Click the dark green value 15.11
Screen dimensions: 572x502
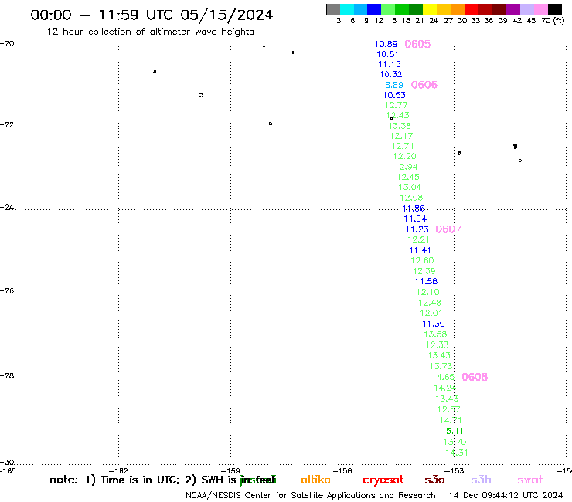coord(453,431)
